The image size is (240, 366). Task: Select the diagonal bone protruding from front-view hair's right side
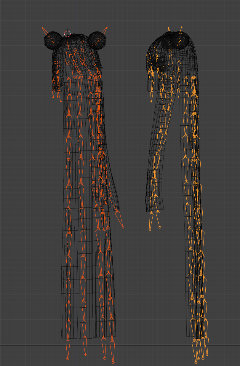click(119, 219)
